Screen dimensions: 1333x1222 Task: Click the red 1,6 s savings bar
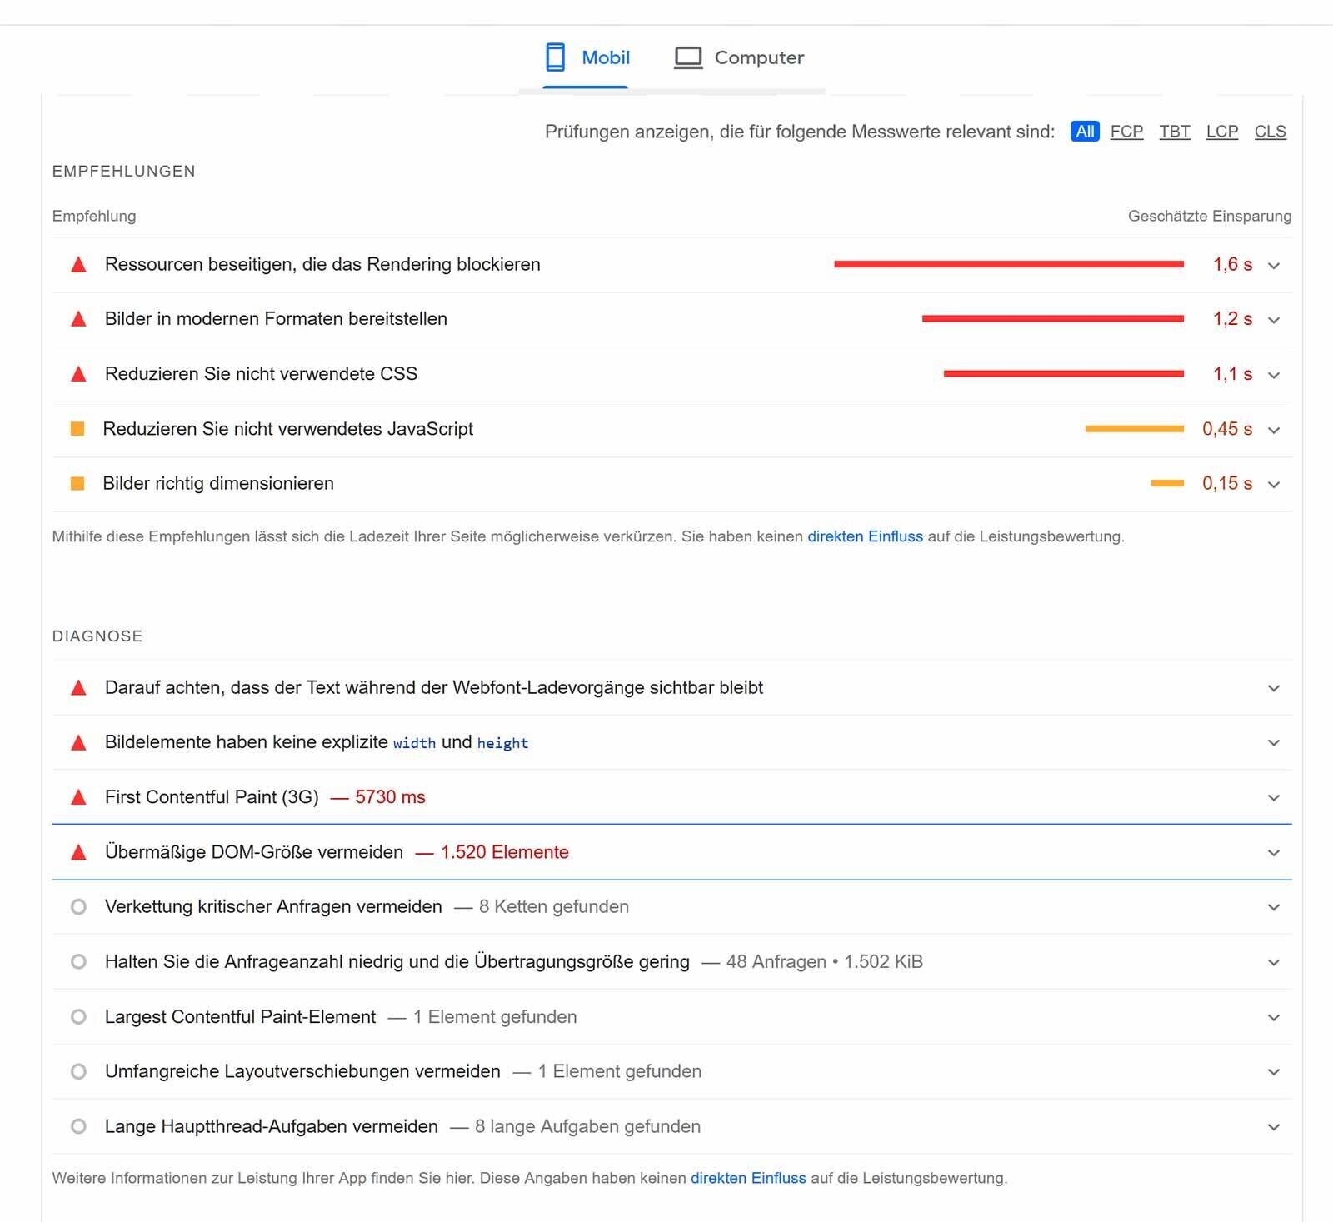pyautogui.click(x=1008, y=264)
